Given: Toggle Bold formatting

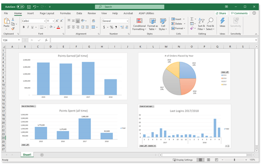Looking at the screenshot, I should 24,27.
